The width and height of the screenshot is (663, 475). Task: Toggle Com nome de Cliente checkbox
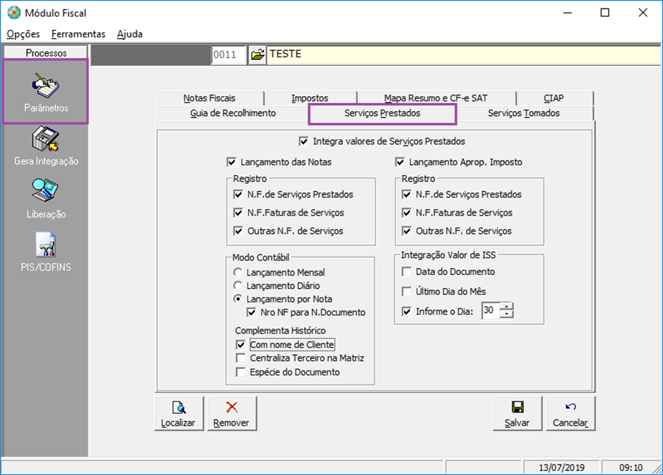click(x=241, y=345)
